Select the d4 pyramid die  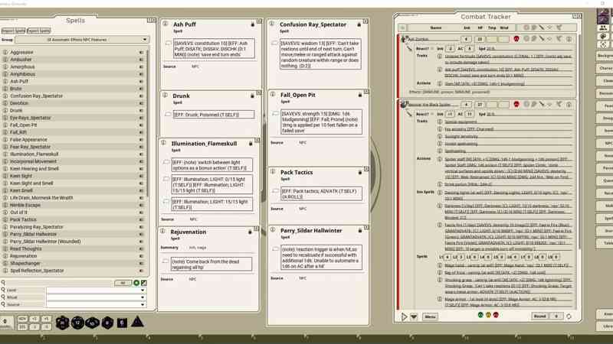(138, 323)
